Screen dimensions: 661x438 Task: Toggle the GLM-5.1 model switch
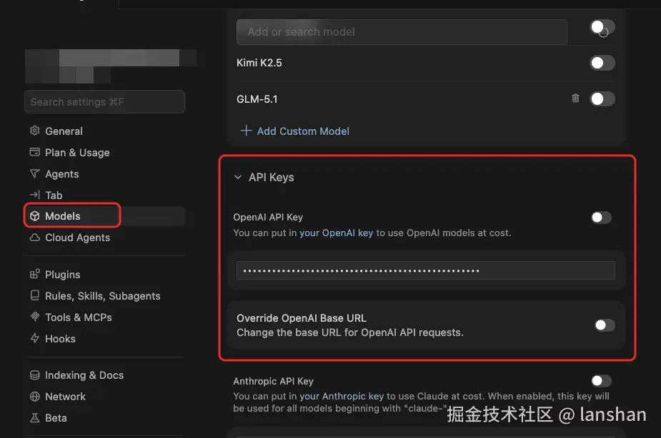click(602, 99)
